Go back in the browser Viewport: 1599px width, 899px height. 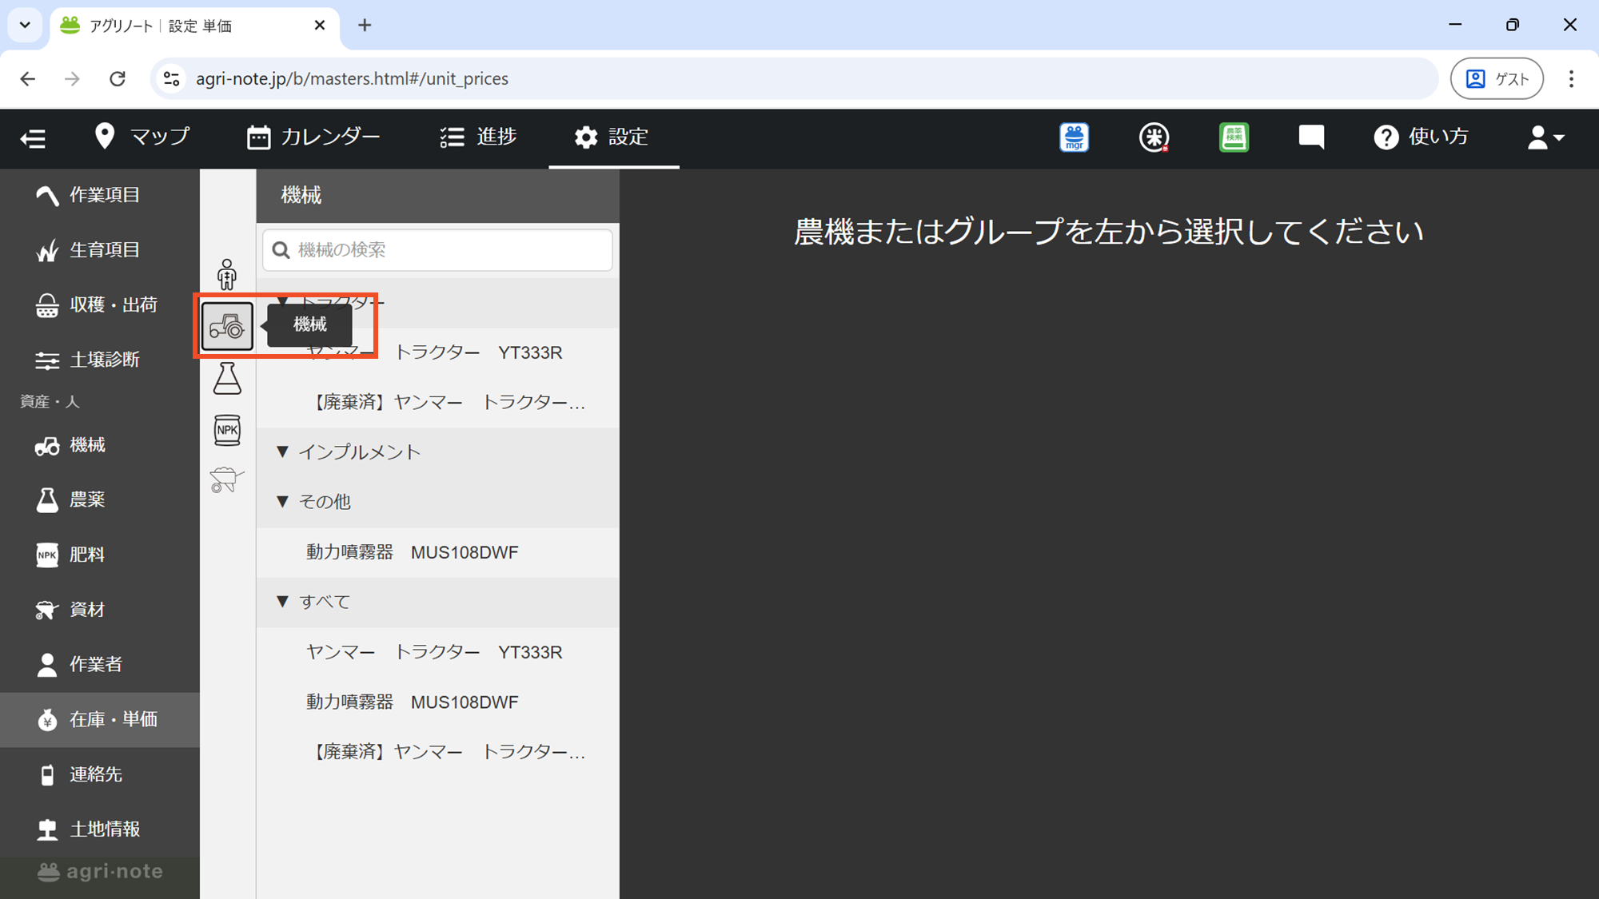click(28, 78)
